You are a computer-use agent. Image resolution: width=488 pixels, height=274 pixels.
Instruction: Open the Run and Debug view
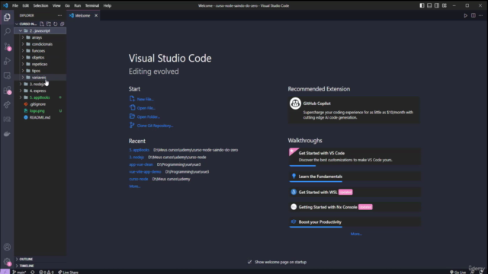click(x=7, y=61)
